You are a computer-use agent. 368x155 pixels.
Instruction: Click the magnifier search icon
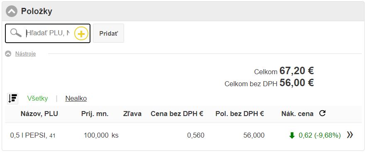click(16, 33)
